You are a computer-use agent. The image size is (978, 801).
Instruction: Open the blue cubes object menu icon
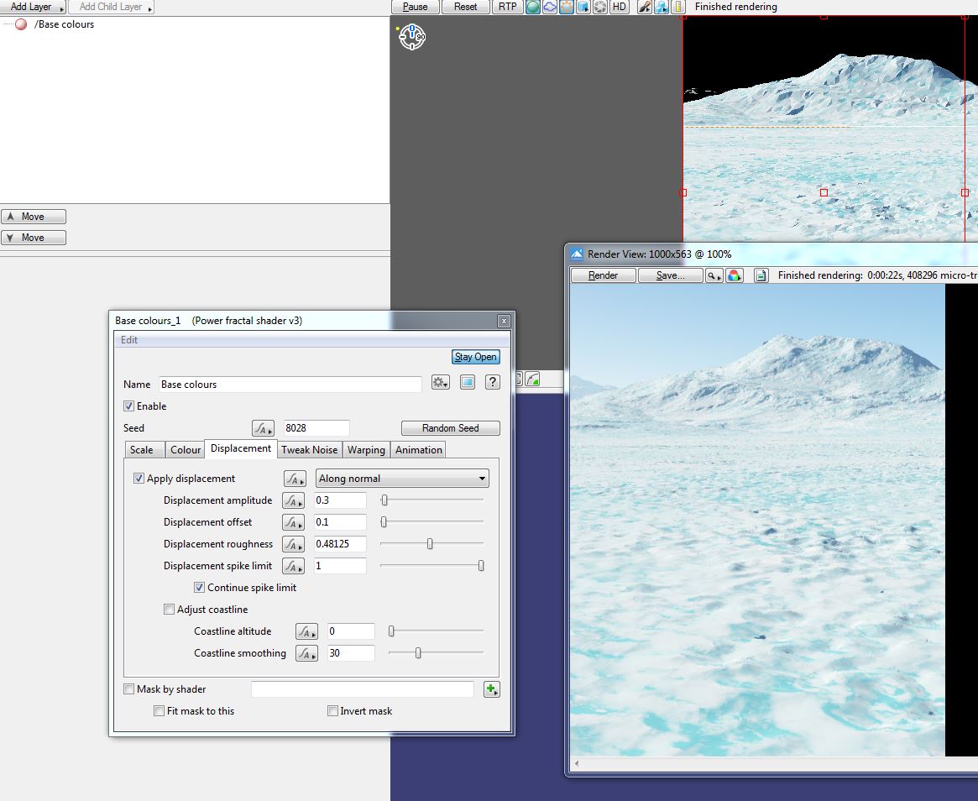click(x=662, y=7)
